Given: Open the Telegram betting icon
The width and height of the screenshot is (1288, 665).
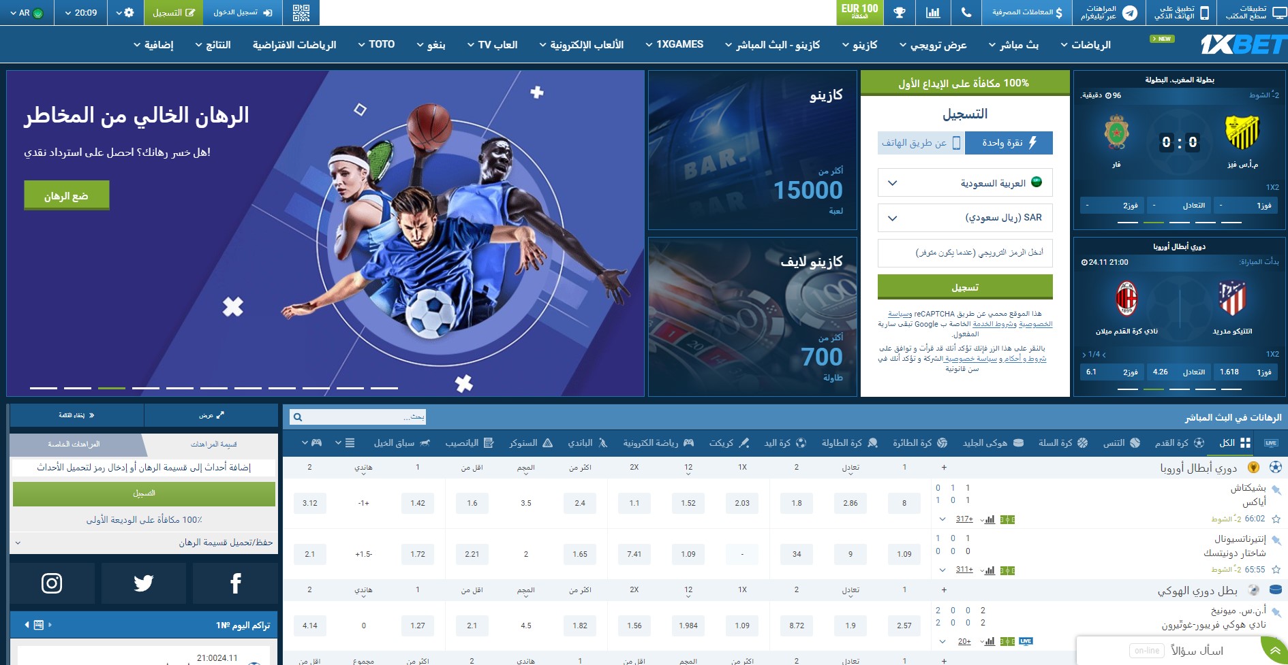Looking at the screenshot, I should pos(1129,13).
